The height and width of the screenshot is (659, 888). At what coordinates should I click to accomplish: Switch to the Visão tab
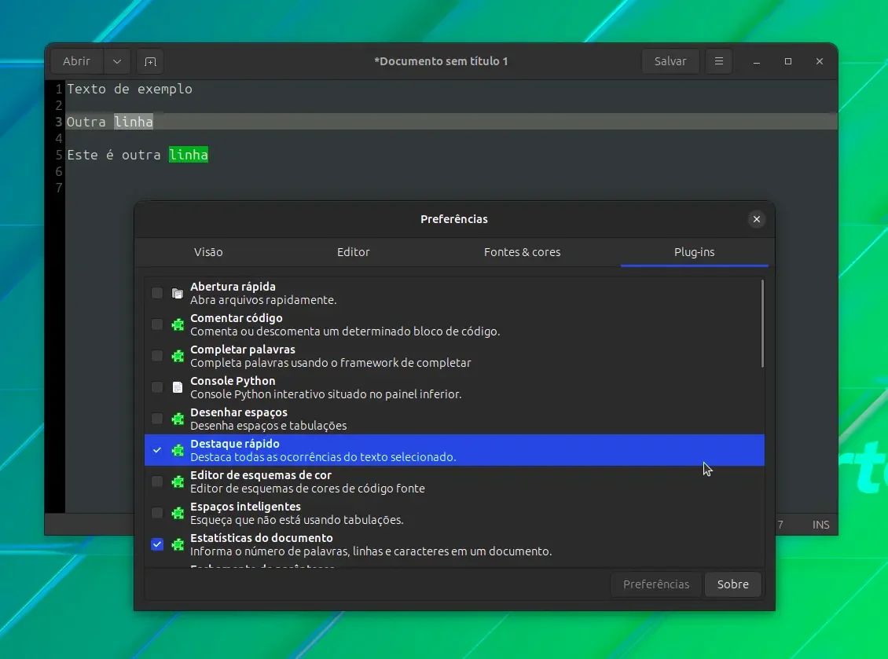[x=208, y=252]
